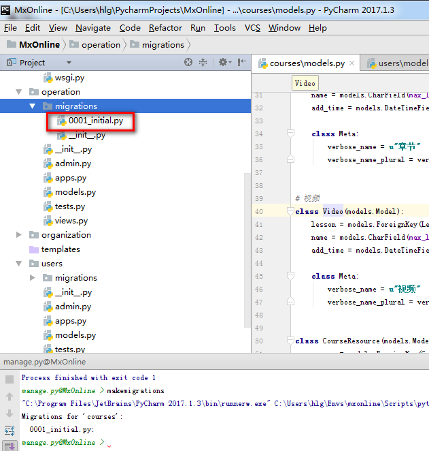This screenshot has width=429, height=451.
Task: Click line number 40 in the gutter
Action: 259,211
